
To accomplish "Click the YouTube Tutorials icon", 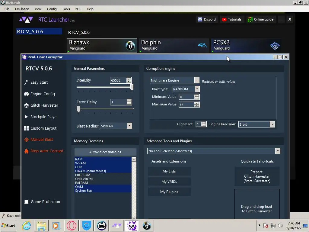I will [x=224, y=20].
